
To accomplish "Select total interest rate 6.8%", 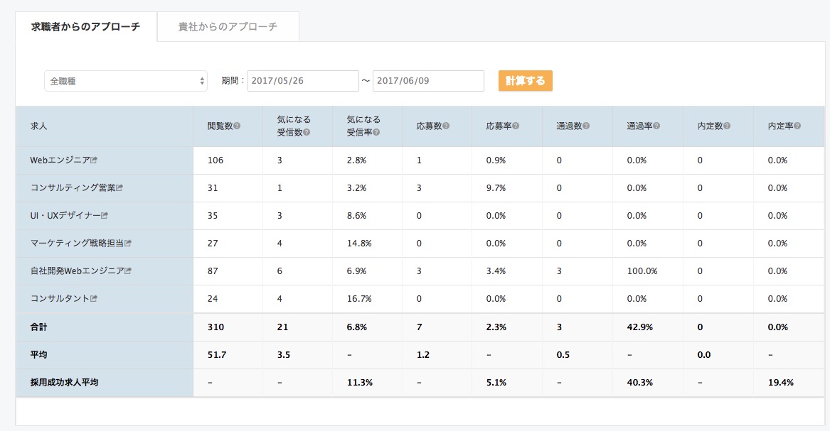I will [357, 327].
